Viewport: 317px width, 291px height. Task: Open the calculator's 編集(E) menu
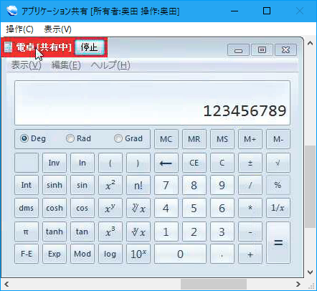(66, 65)
